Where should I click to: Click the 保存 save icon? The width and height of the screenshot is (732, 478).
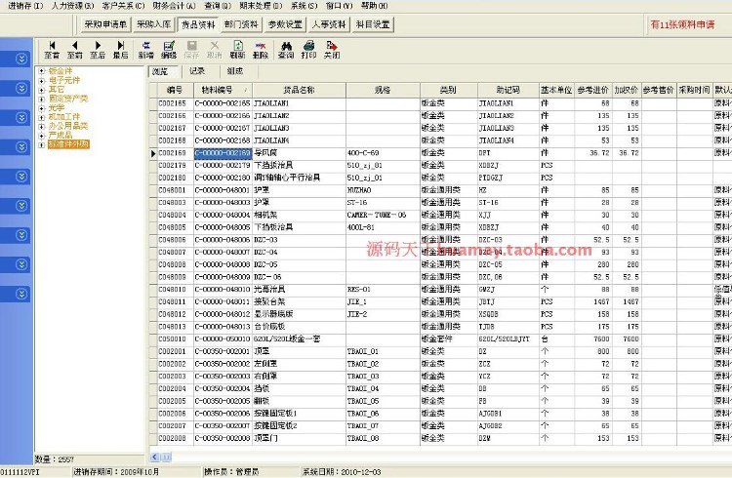pos(191,50)
